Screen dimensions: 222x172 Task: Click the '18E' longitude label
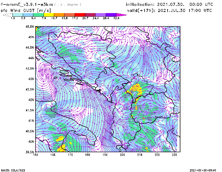tap(88, 155)
